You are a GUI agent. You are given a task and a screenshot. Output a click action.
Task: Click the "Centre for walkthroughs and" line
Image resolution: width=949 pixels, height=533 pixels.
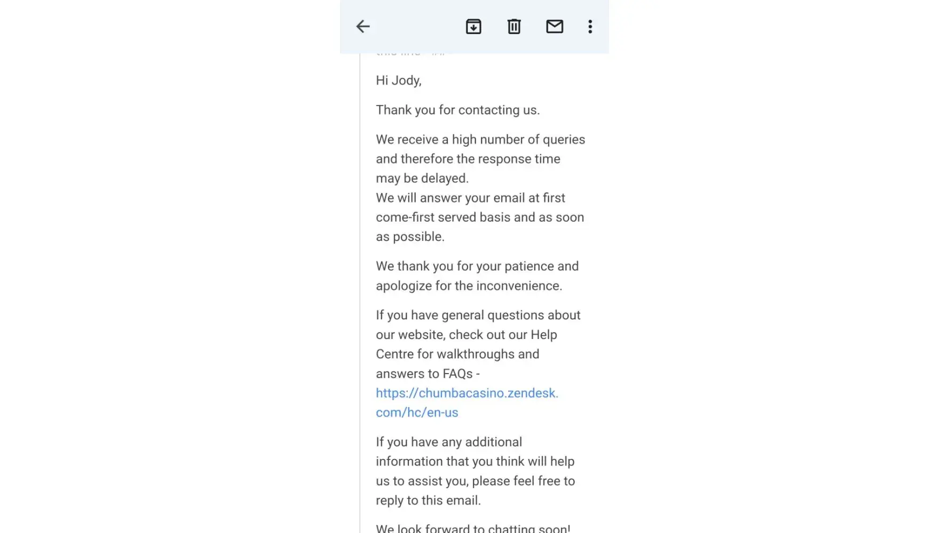[457, 354]
